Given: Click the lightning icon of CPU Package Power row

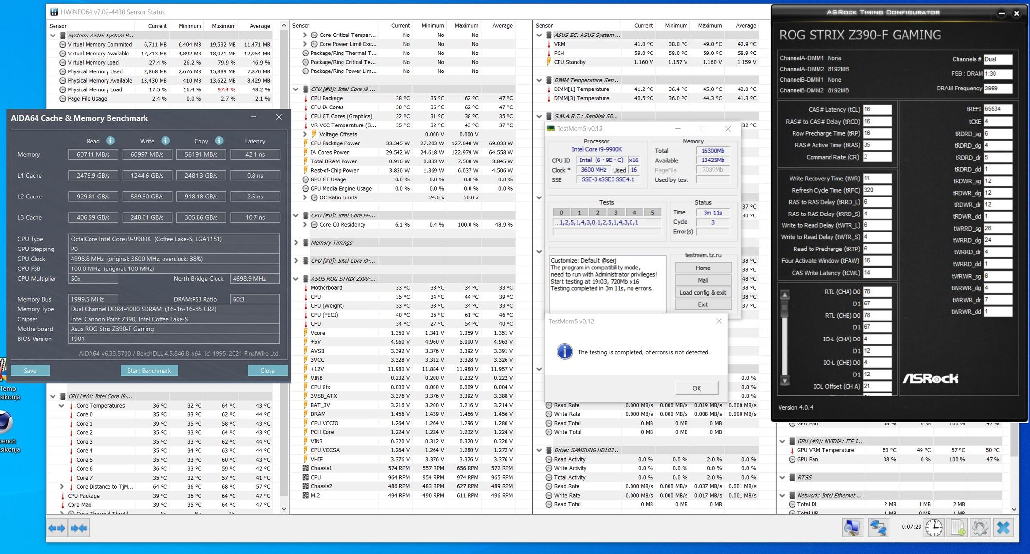Looking at the screenshot, I should 306,143.
